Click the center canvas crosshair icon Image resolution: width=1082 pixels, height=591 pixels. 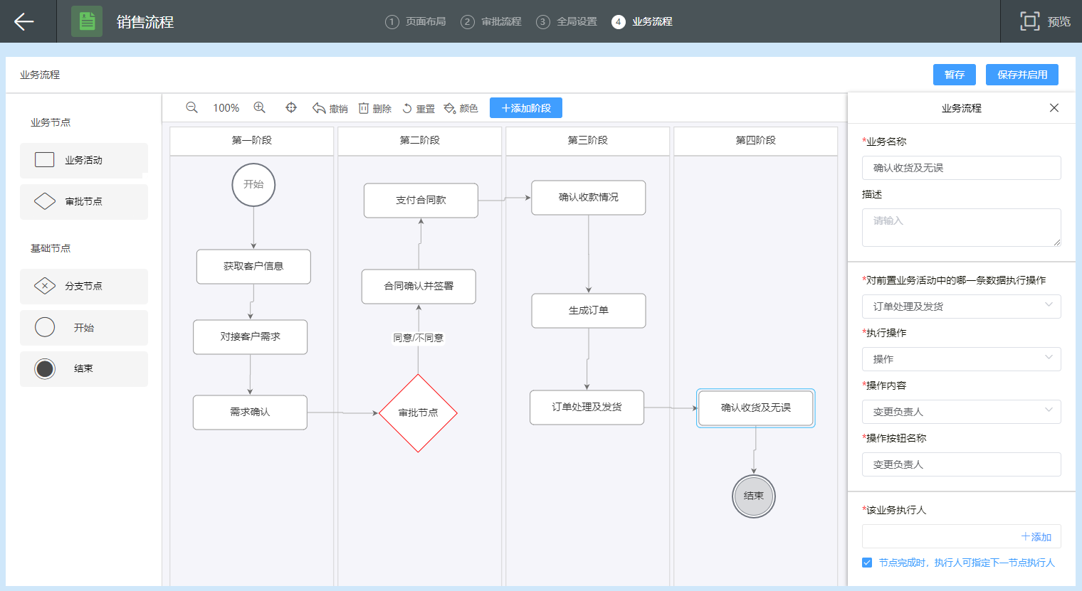pyautogui.click(x=291, y=107)
